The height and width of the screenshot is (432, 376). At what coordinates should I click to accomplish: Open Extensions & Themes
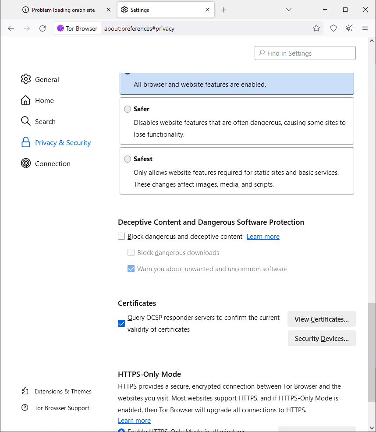57,391
